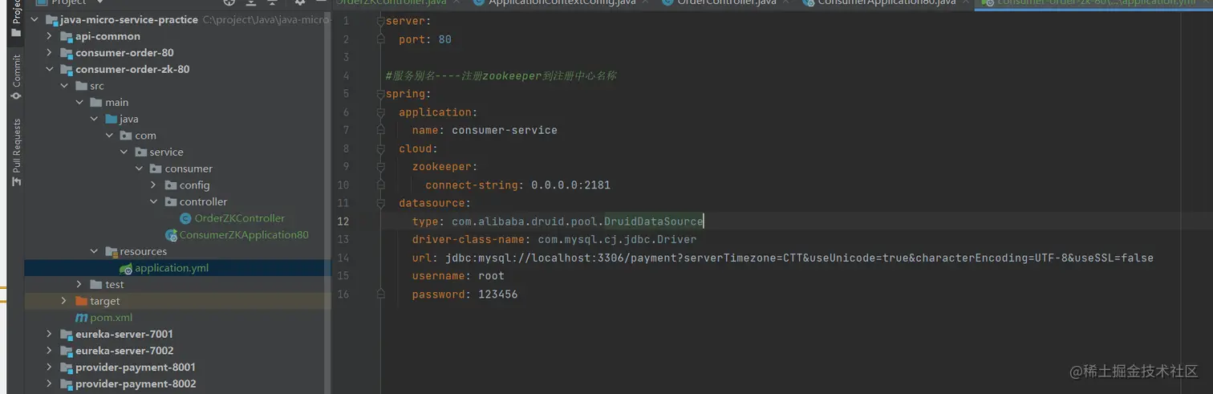Click the jdbc:mysql url value
This screenshot has height=394, width=1213.
(x=798, y=258)
